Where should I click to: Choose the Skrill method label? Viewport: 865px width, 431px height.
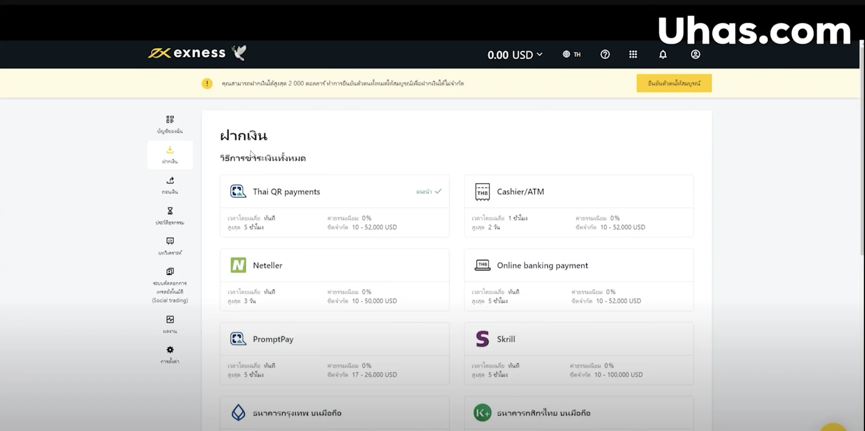(x=506, y=339)
